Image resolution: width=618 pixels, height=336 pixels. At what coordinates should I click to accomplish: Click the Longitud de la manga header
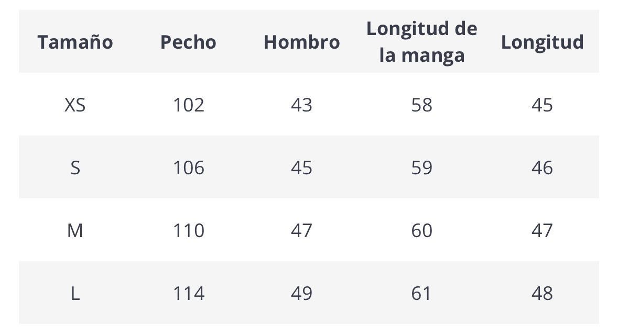pos(421,42)
